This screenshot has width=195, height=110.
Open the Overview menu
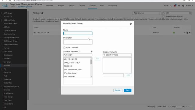tap(50, 5)
